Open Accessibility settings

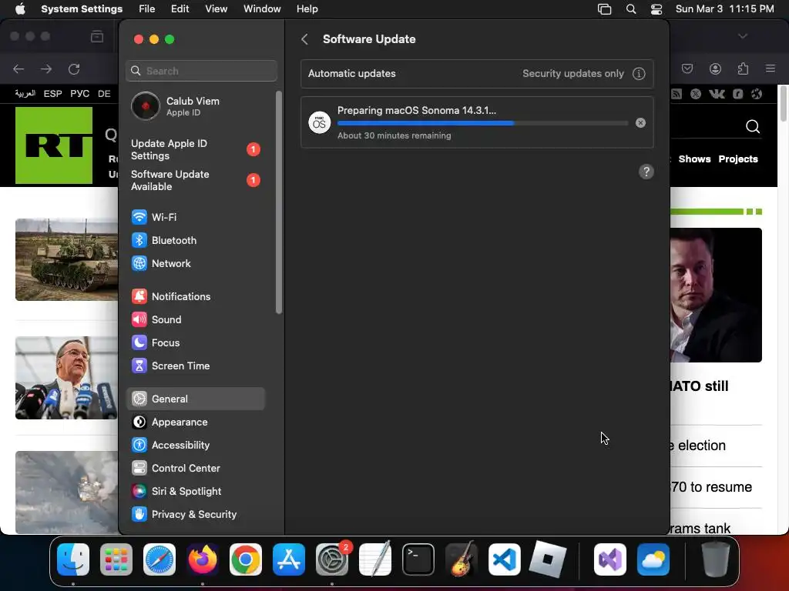click(195, 446)
